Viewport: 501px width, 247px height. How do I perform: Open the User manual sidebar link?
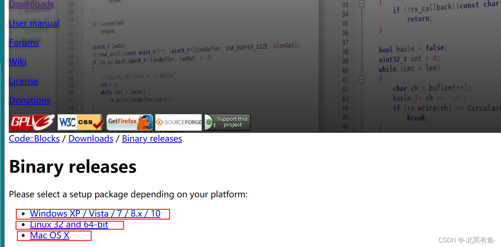(34, 23)
